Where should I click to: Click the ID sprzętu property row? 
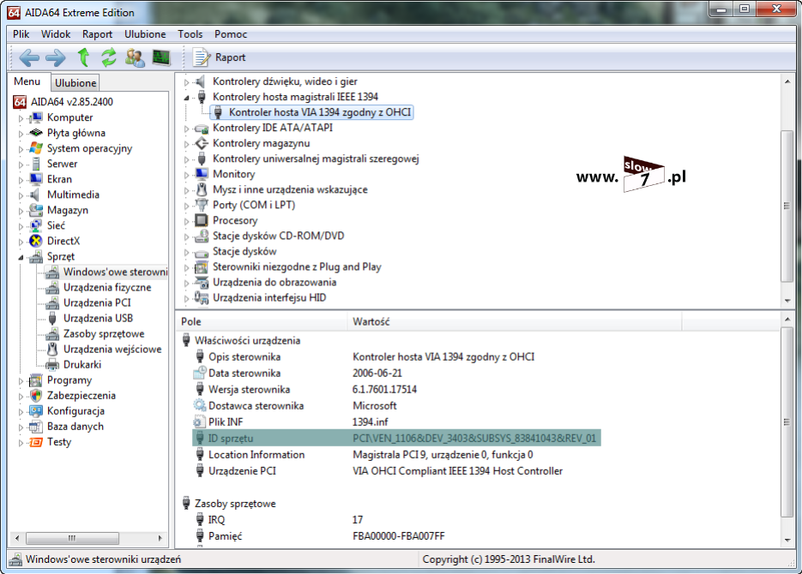pyautogui.click(x=396, y=438)
